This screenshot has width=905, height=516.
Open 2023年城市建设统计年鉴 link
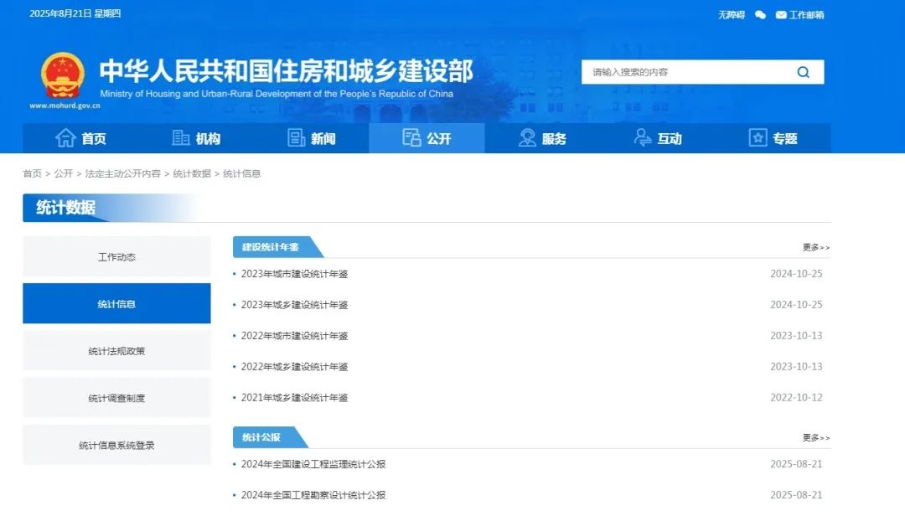coord(294,274)
